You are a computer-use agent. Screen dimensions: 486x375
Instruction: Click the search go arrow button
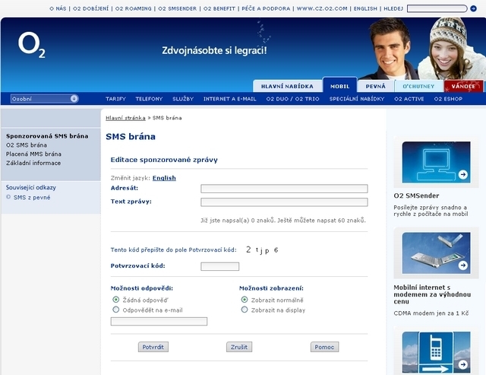[x=473, y=8]
